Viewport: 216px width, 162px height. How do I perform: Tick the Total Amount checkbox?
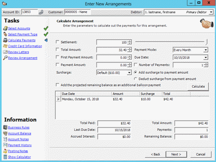[x=57, y=50]
